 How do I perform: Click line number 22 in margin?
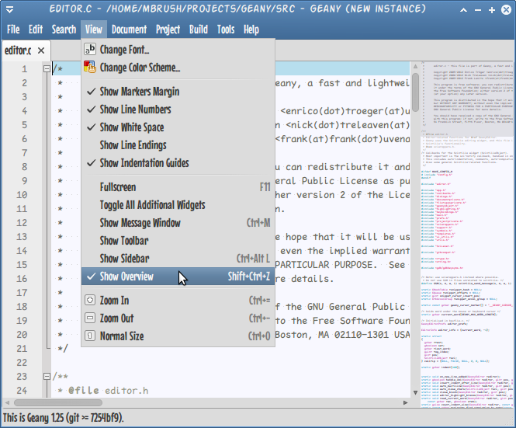click(x=22, y=363)
